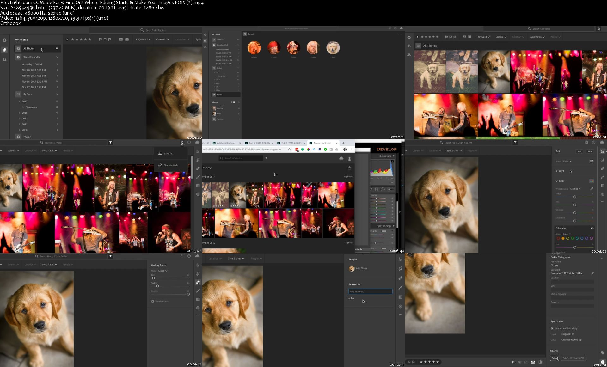607x367 pixels.
Task: Click the cloud sync icon in 00:08:02 frame
Action: point(602,143)
